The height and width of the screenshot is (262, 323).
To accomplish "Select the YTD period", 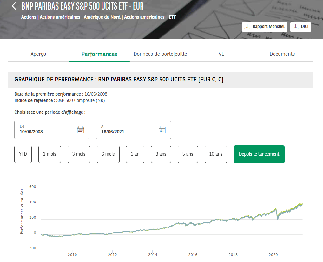I will pos(23,154).
